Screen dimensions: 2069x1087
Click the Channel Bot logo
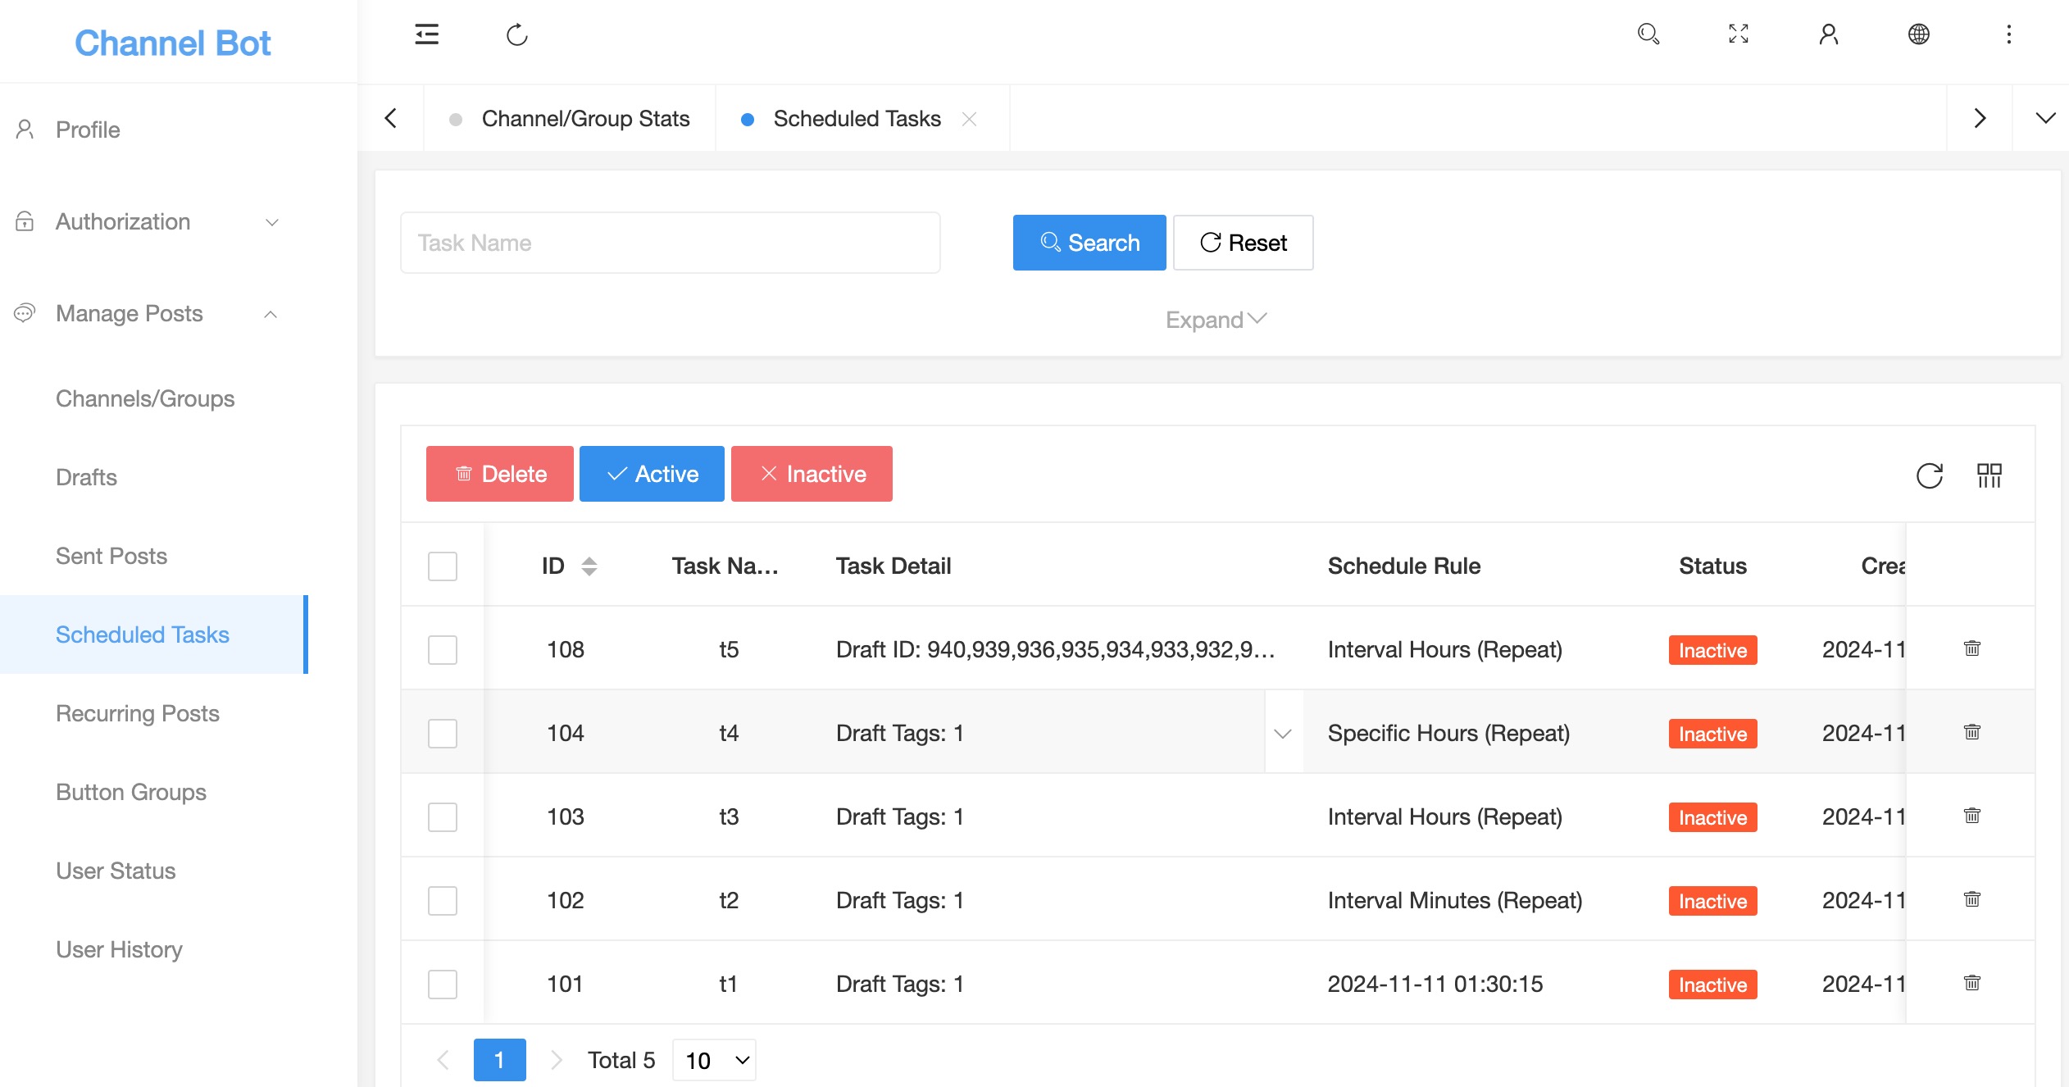(x=172, y=43)
